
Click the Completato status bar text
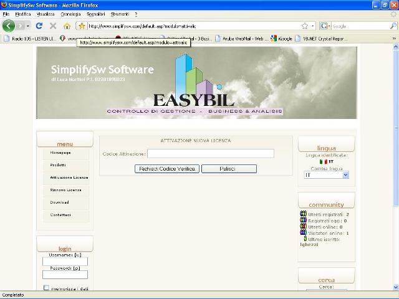[x=13, y=295]
